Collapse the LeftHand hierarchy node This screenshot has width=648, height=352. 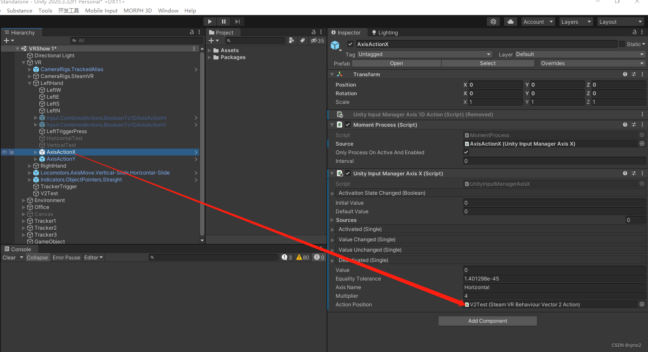[x=30, y=83]
